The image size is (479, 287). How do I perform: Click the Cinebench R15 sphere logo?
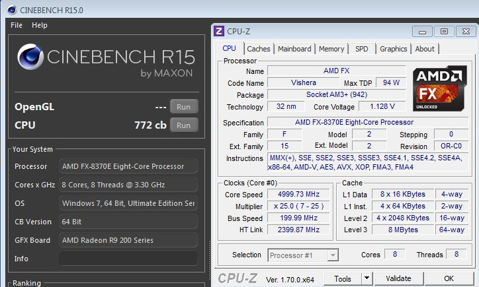pyautogui.click(x=32, y=59)
